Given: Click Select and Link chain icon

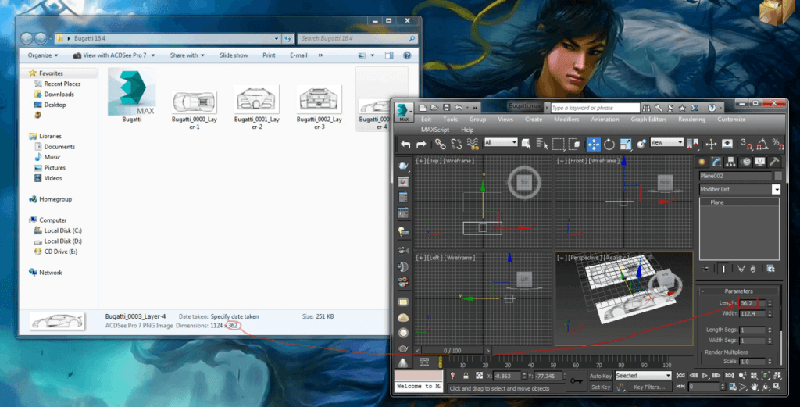Looking at the screenshot, I should [x=441, y=145].
